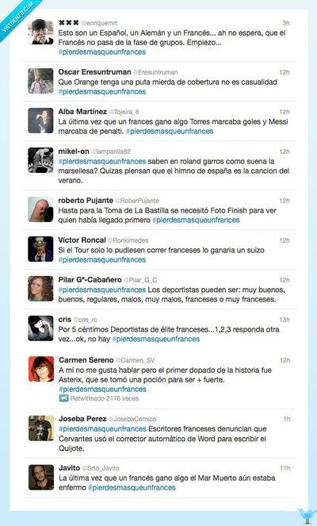317x526 pixels.
Task: Open Oscar Eresuntruman's profile picture
Action: (40, 81)
